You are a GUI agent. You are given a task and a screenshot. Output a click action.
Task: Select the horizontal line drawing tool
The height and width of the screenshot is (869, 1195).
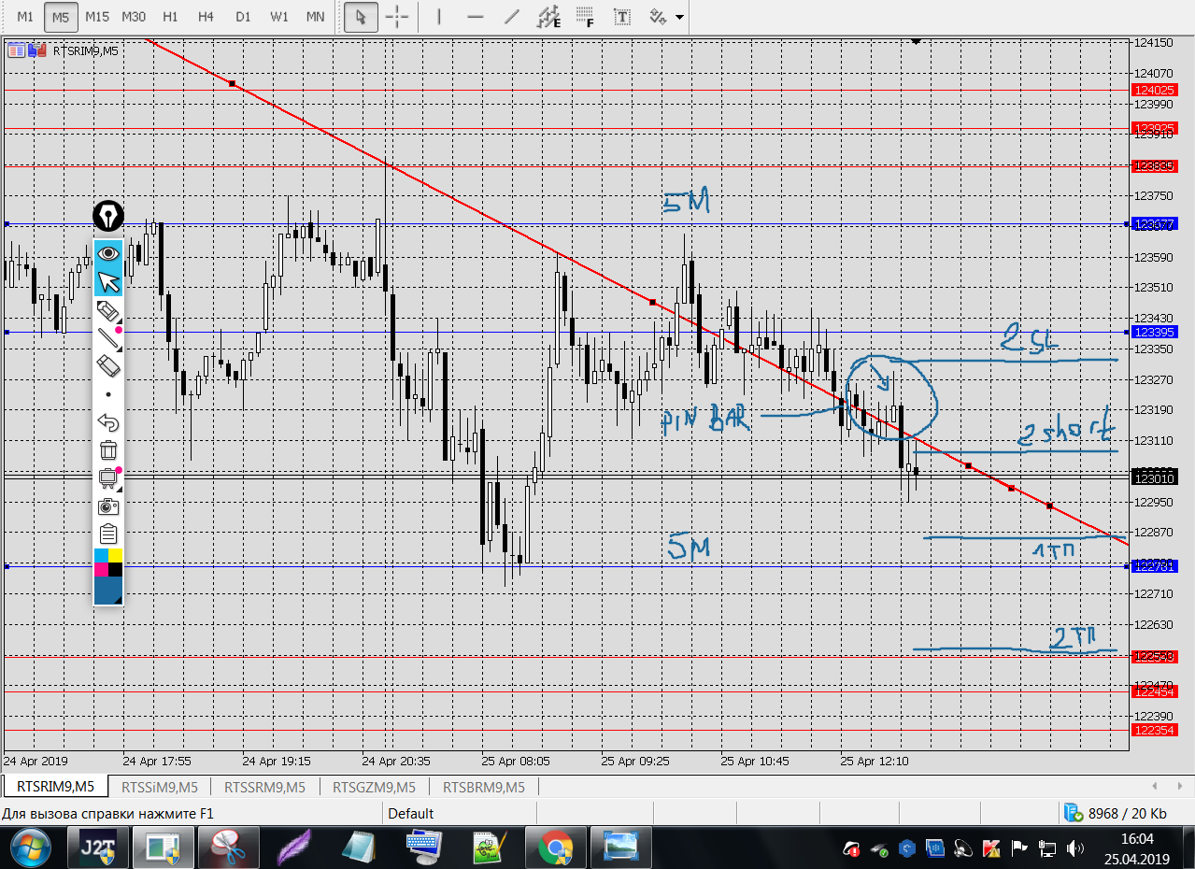pyautogui.click(x=476, y=17)
